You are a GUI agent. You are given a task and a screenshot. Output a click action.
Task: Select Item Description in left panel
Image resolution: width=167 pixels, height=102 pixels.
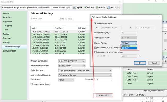10,51
